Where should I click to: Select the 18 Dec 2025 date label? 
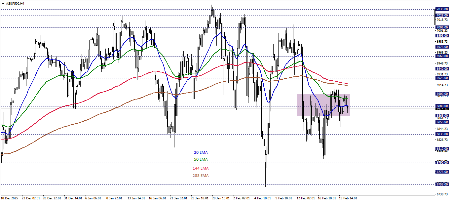click(9, 198)
